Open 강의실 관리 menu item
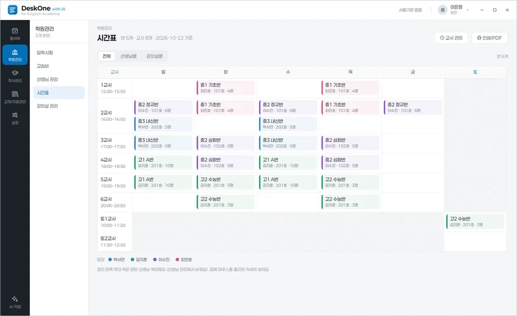The width and height of the screenshot is (517, 316). 59,106
